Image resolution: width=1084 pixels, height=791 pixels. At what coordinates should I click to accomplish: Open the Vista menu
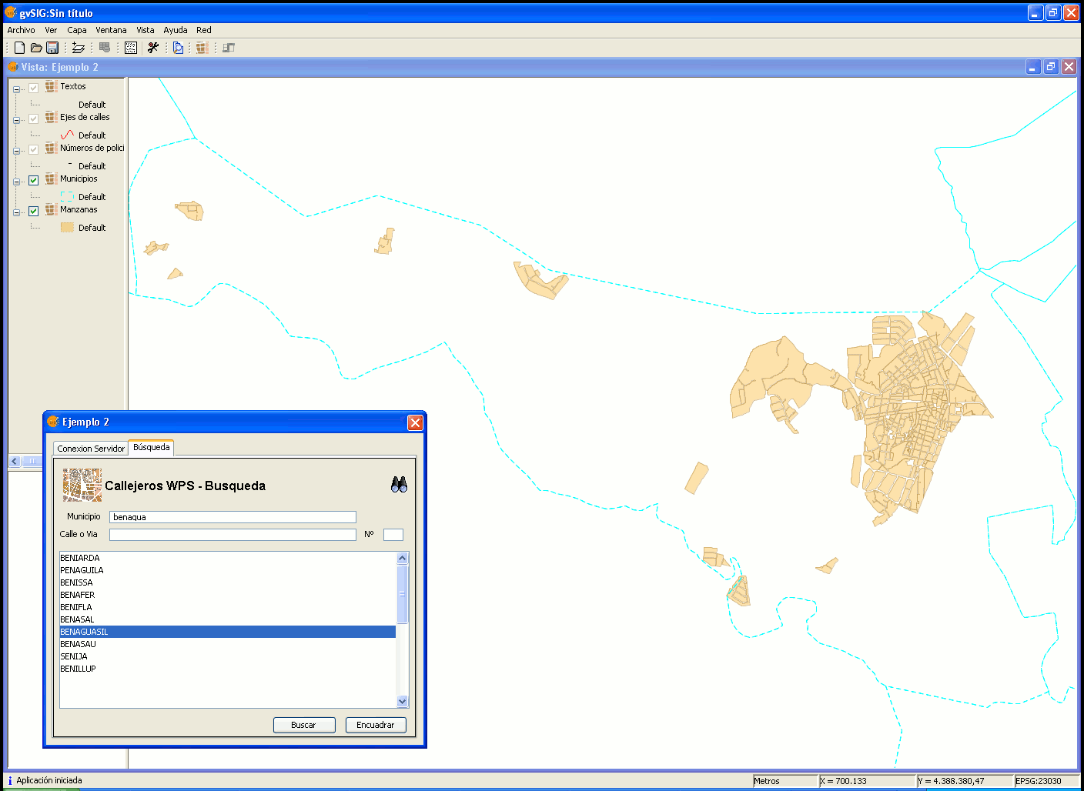146,30
